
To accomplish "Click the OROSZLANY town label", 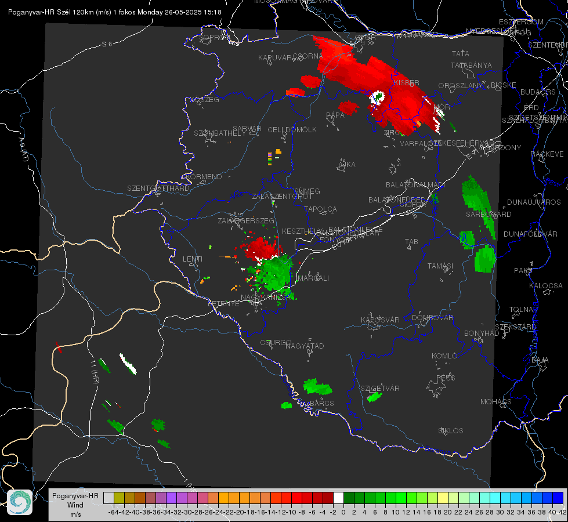I will [461, 85].
